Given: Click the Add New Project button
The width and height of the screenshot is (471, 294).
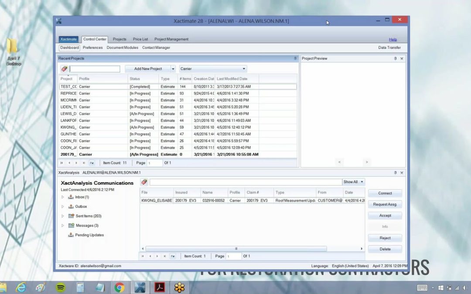Looking at the screenshot, I should pos(148,69).
